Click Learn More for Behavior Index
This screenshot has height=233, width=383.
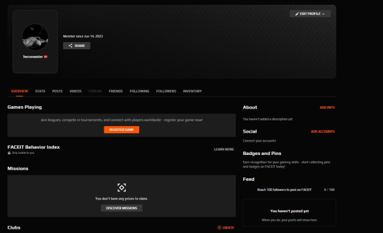(x=224, y=150)
